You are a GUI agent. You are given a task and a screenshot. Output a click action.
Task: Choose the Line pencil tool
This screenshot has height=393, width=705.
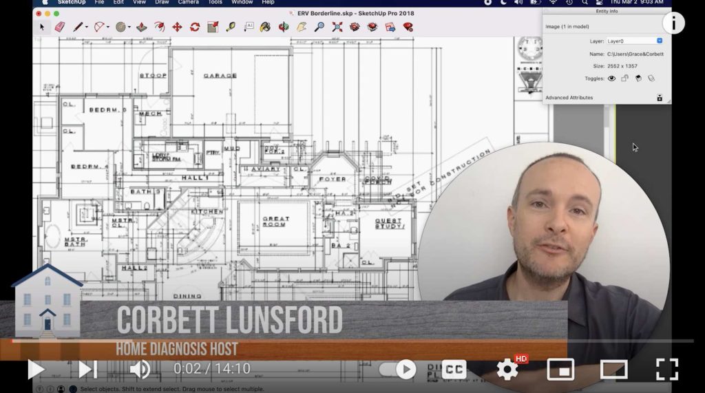tap(78, 27)
